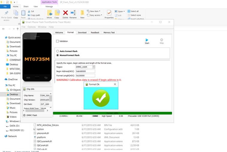Select the QtCore4.dll file
This screenshot has width=227, height=152.
coord(42,145)
